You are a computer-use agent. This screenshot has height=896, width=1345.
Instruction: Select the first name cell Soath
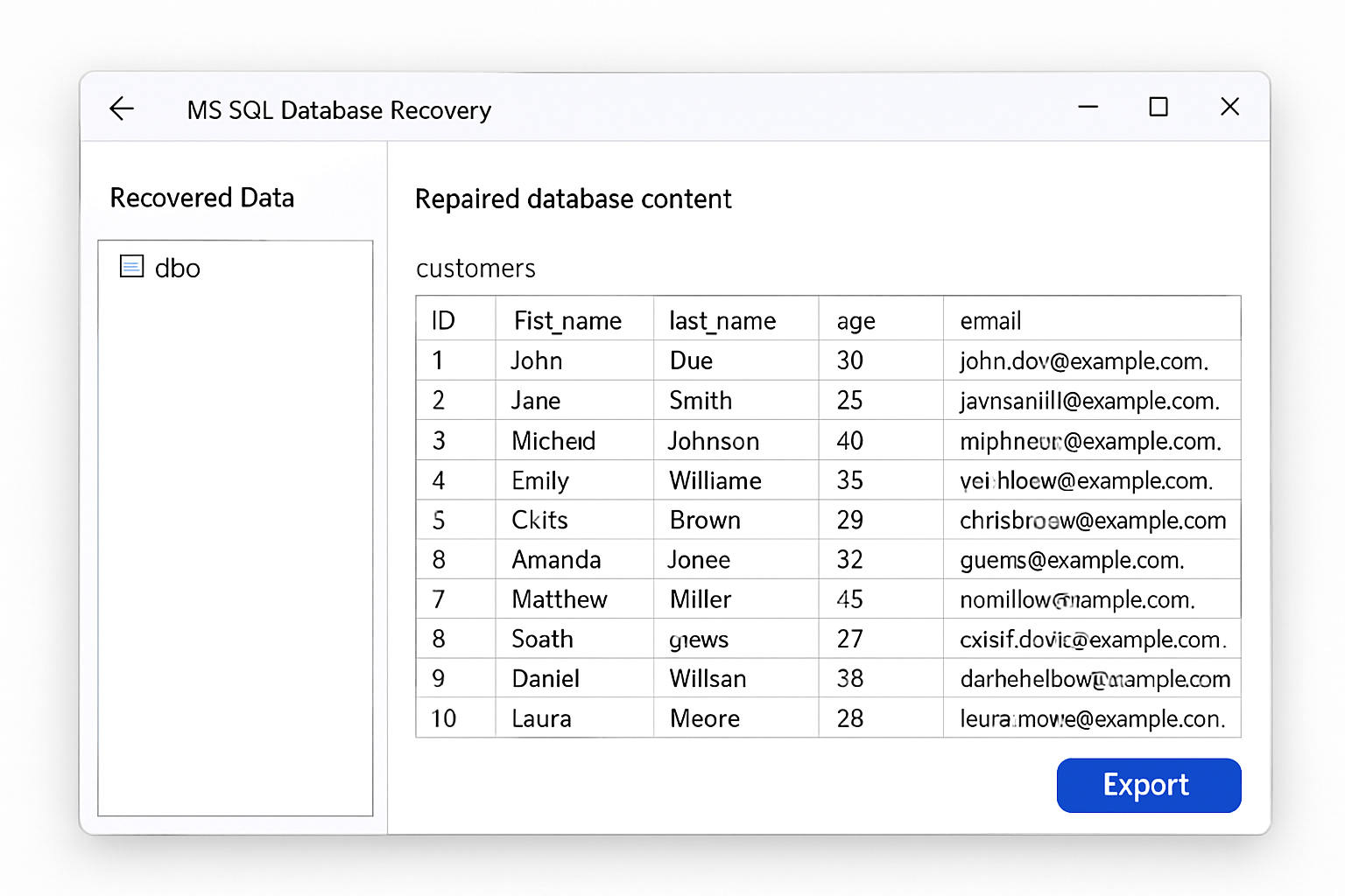click(574, 639)
